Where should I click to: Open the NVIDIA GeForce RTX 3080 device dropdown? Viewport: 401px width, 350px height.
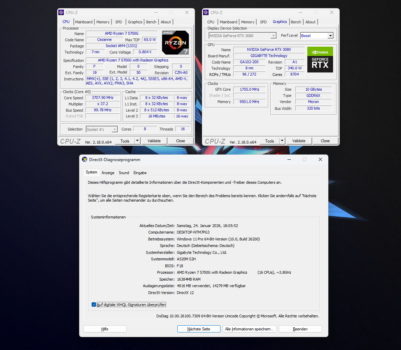[243, 36]
